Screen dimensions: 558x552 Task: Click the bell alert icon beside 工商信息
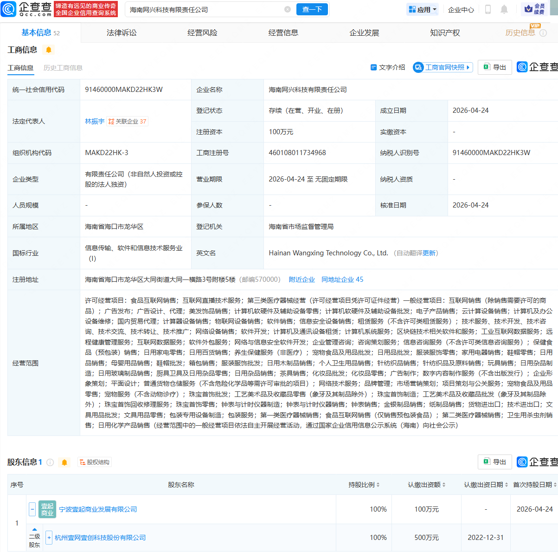click(49, 50)
